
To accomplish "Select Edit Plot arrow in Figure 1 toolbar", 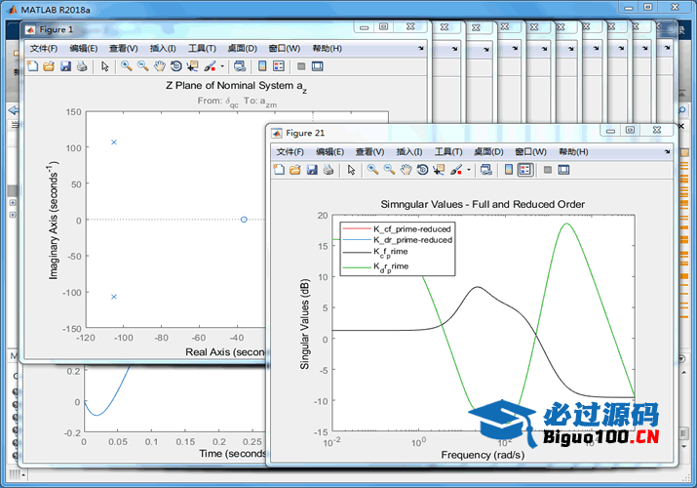I will [x=105, y=66].
